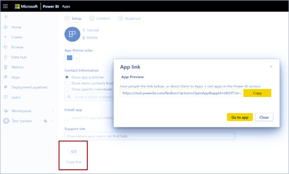Click the Enter a name or email field
This screenshot has width=289, height=174.
coord(89,97)
